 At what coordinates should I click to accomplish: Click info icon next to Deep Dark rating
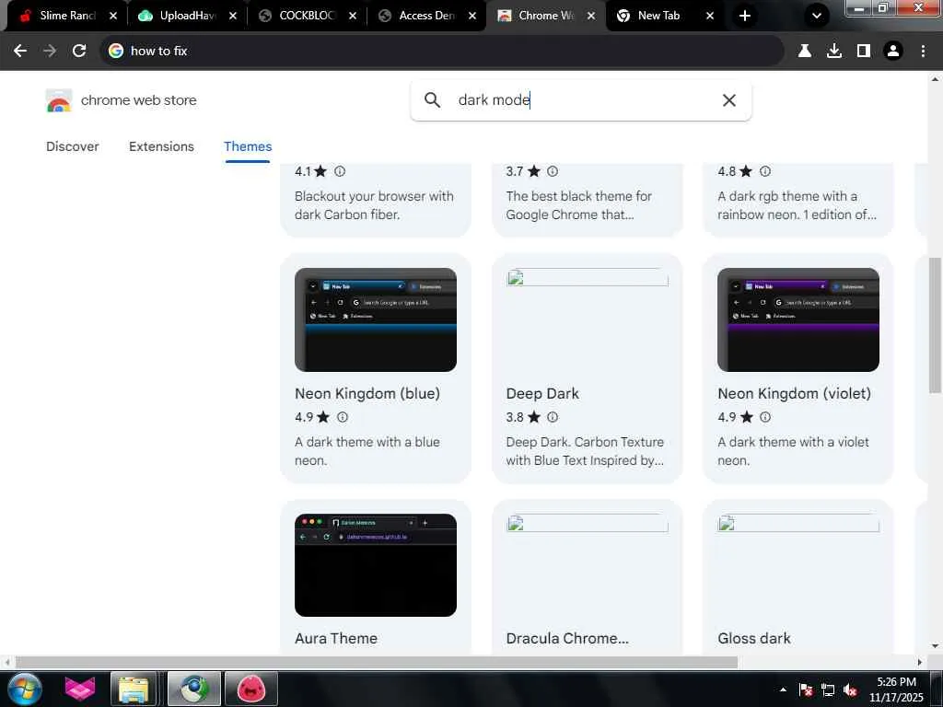553,417
